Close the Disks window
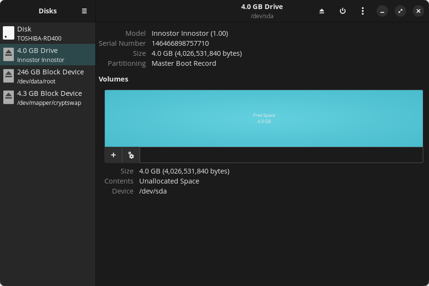The width and height of the screenshot is (429, 286). [x=418, y=10]
